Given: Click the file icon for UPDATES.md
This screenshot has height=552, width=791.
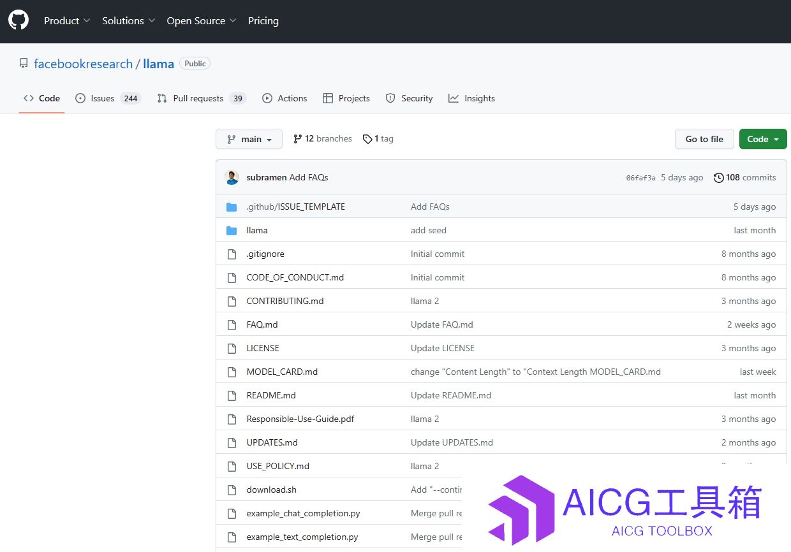Looking at the screenshot, I should point(232,443).
